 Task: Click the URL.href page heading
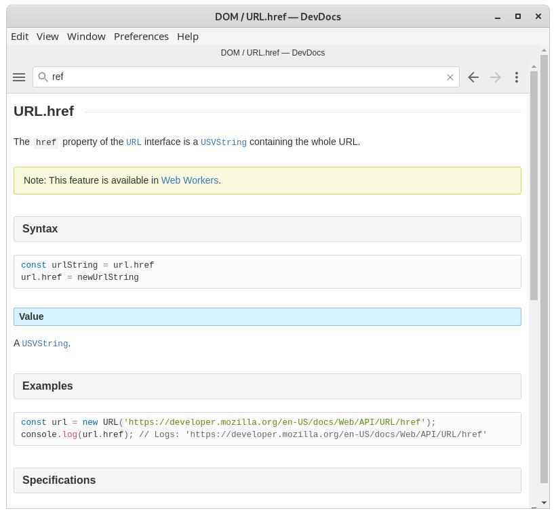point(43,111)
